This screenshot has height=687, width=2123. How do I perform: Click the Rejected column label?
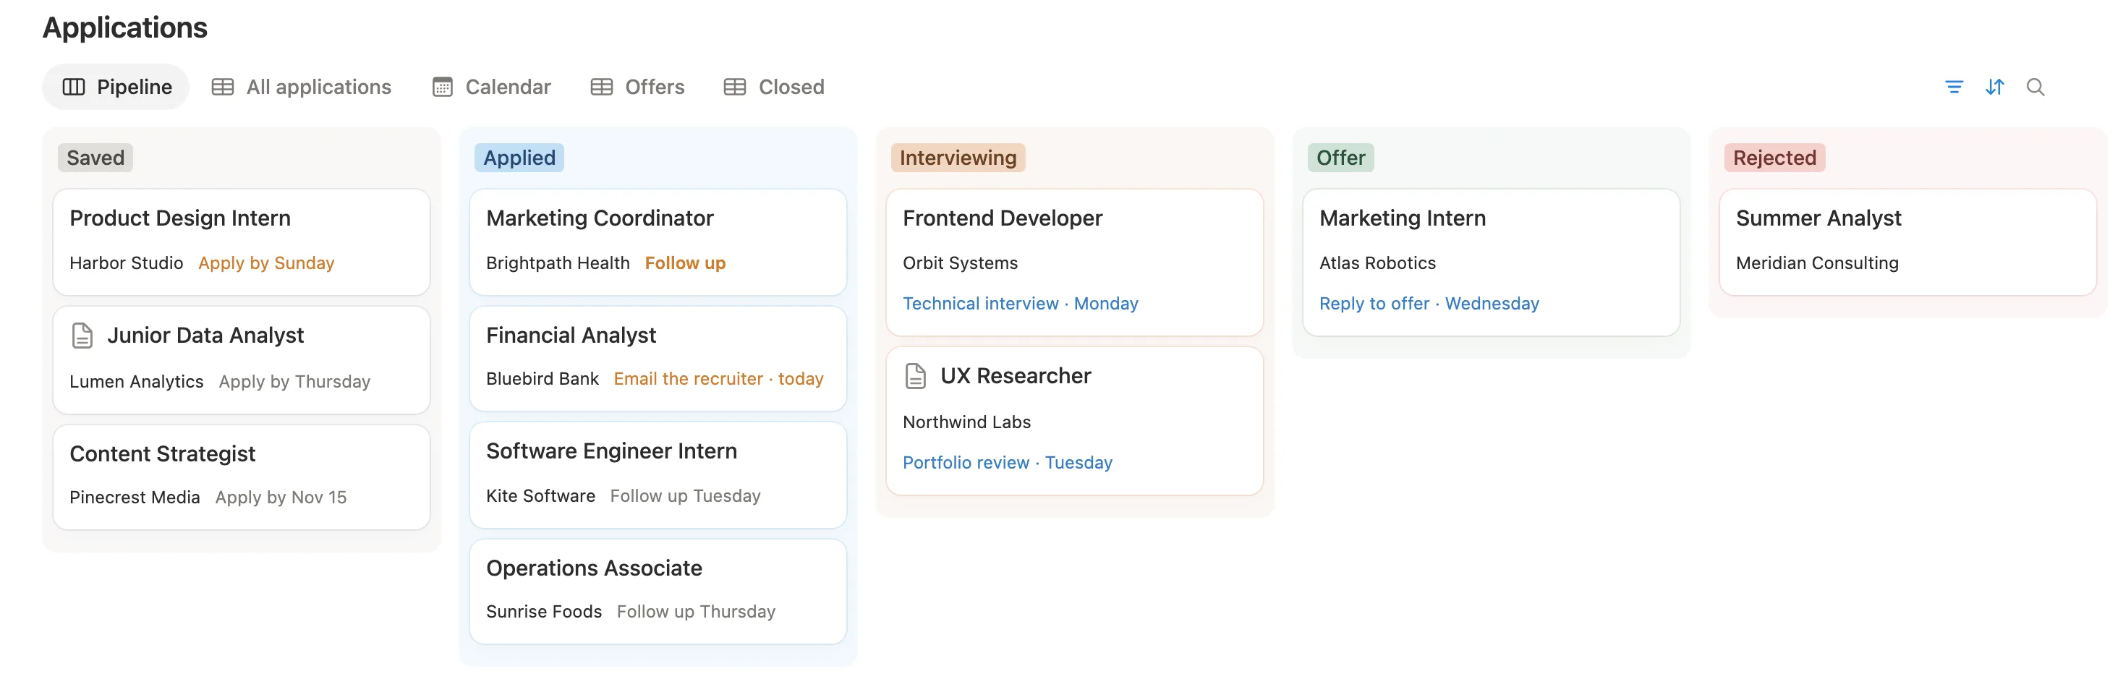tap(1774, 158)
